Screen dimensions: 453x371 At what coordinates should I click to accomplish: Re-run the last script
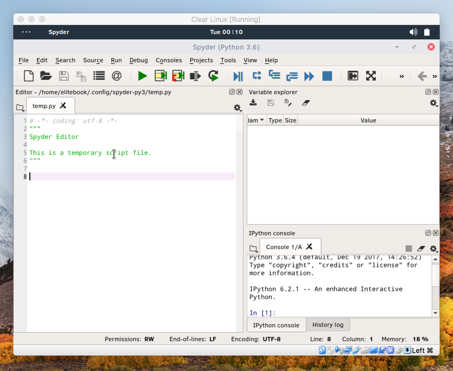pos(213,76)
